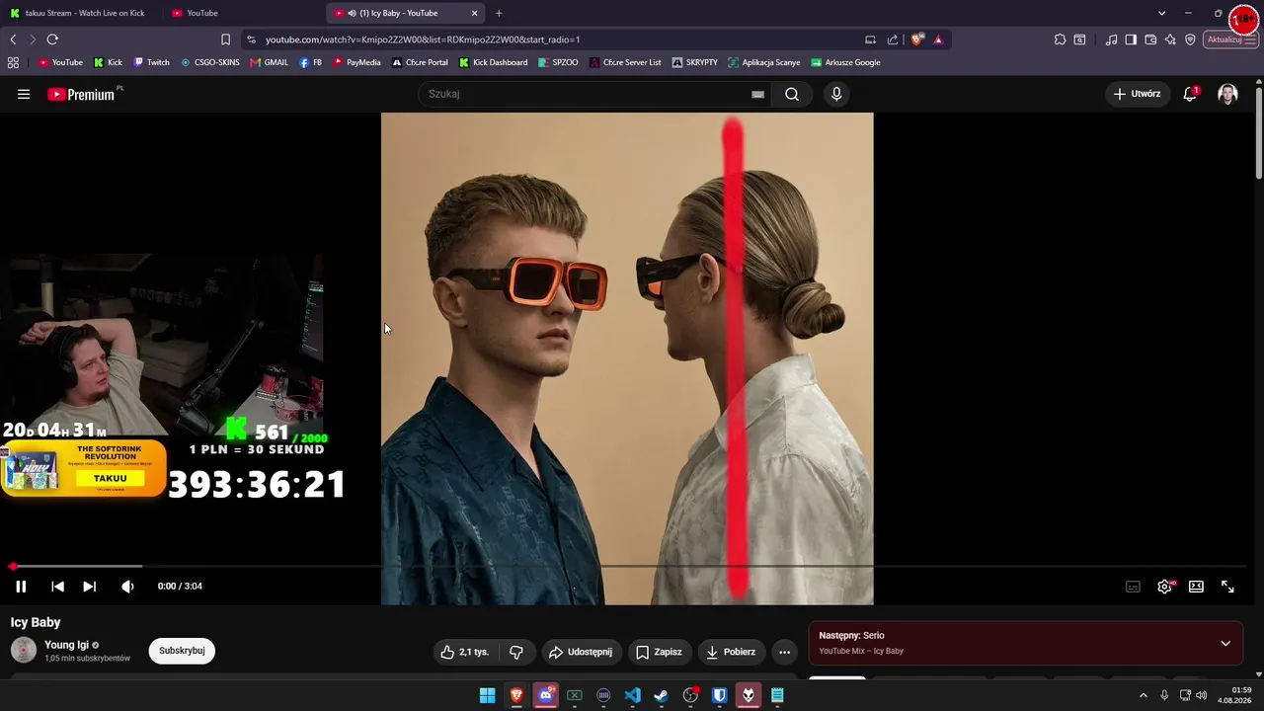The width and height of the screenshot is (1264, 711).
Task: Open the YouTube notifications bell
Action: [1191, 94]
